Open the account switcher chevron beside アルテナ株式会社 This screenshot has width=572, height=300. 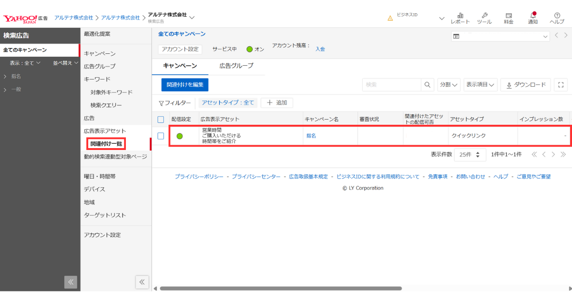[x=192, y=18]
